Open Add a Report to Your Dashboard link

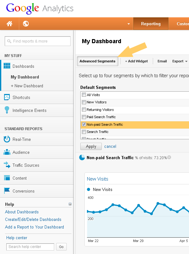click(35, 227)
